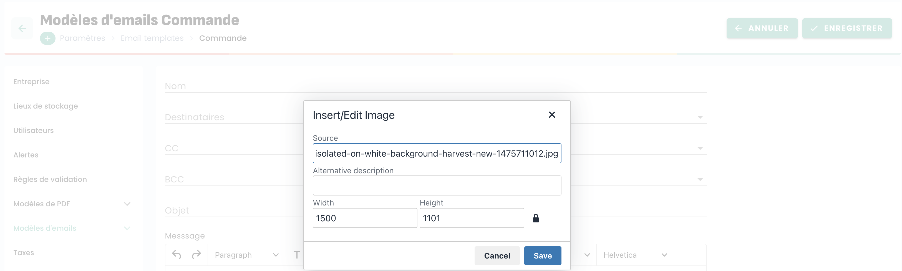Click the back arrow icon beside page title

click(22, 28)
